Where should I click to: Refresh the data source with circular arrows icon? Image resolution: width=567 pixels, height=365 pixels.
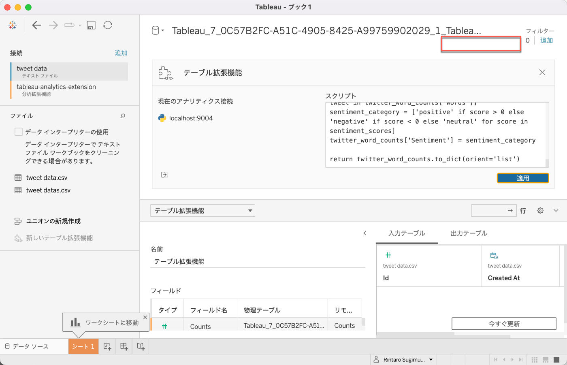coord(108,25)
